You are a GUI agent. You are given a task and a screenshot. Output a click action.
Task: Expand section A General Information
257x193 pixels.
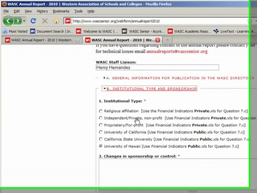(179, 78)
